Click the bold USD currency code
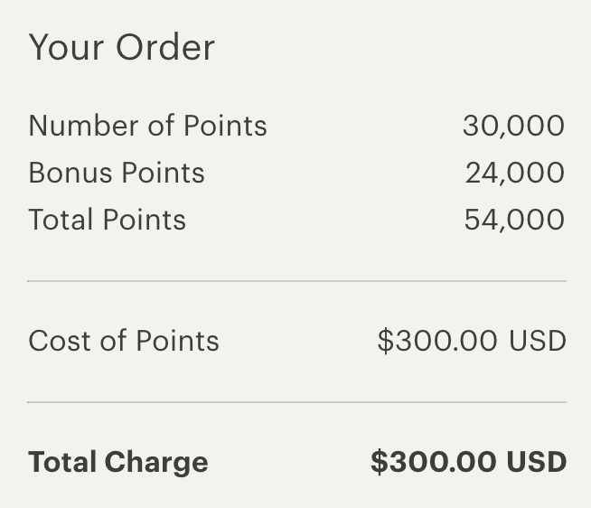 tap(537, 462)
